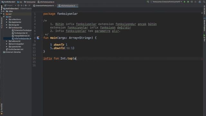This screenshot has width=206, height=116.
Task: Open the Favorites tool window strip
Action: pos(2,109)
